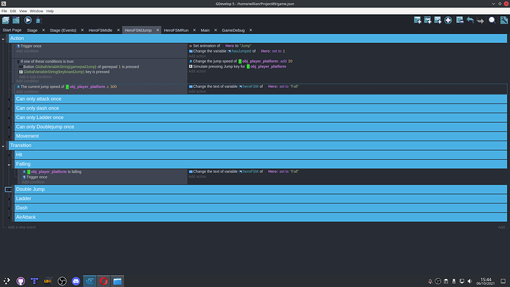Open OBS Studio from taskbar
This screenshot has width=510, height=287.
[62, 281]
